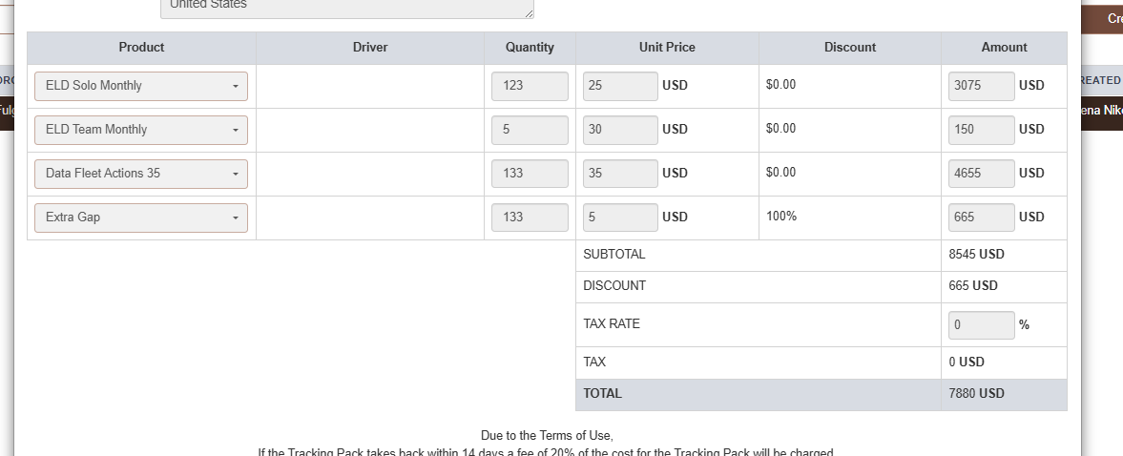1123x456 pixels.
Task: Click the unit price field showing 25
Action: pos(619,86)
